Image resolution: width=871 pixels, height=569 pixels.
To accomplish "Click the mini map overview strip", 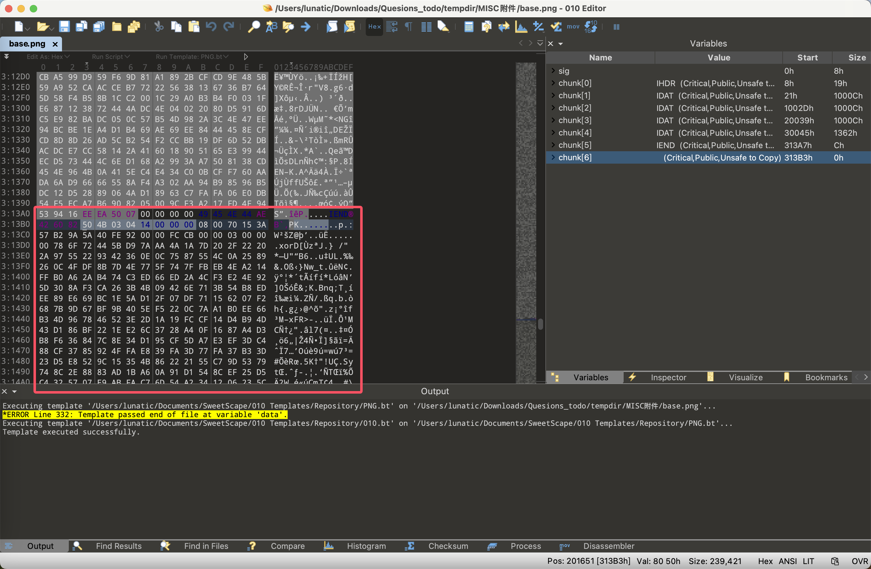I will pyautogui.click(x=526, y=223).
